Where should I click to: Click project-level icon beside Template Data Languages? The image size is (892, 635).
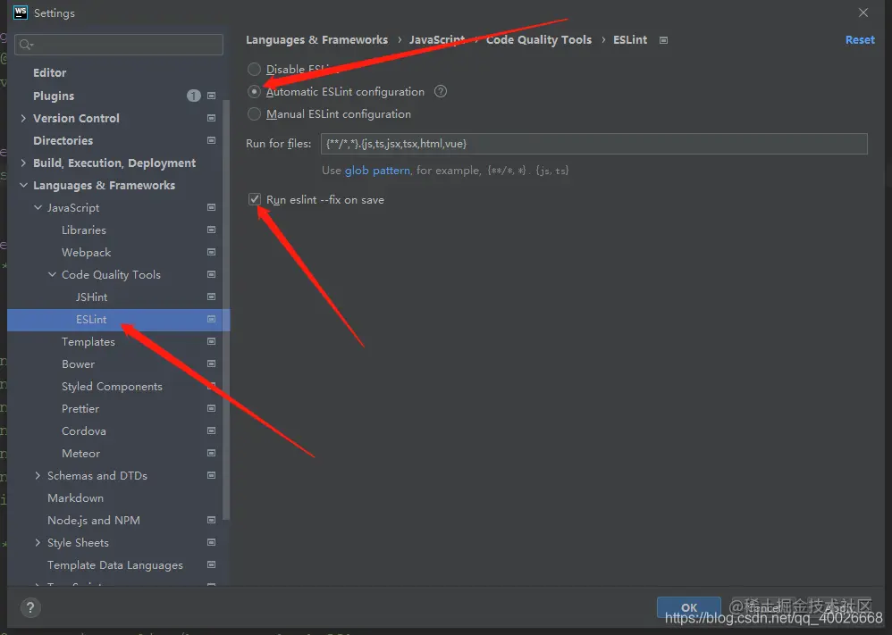pyautogui.click(x=211, y=564)
